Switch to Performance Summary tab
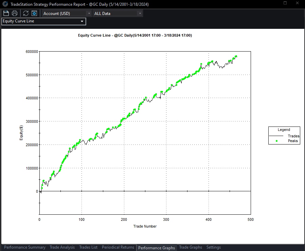 (25, 247)
